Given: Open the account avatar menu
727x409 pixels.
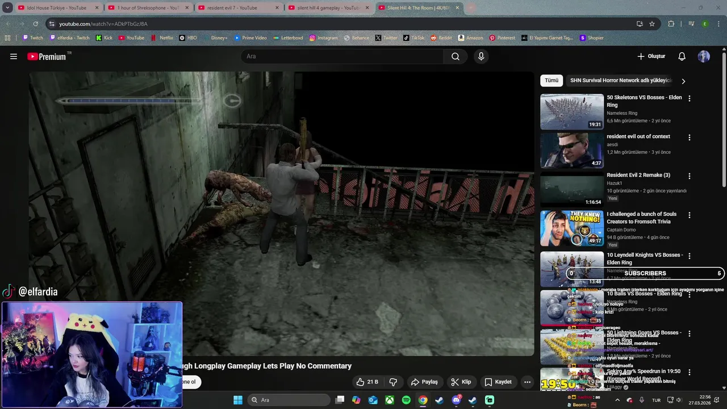Looking at the screenshot, I should (704, 56).
